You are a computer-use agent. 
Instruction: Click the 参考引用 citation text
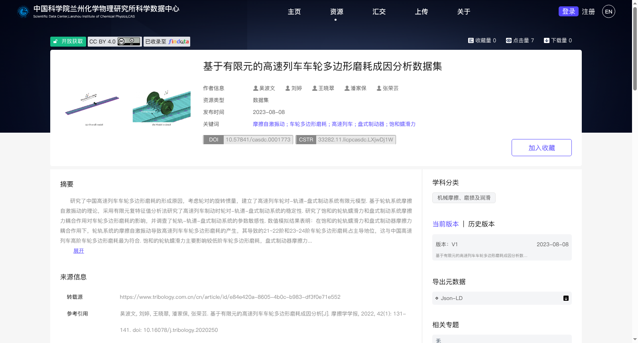coord(263,322)
